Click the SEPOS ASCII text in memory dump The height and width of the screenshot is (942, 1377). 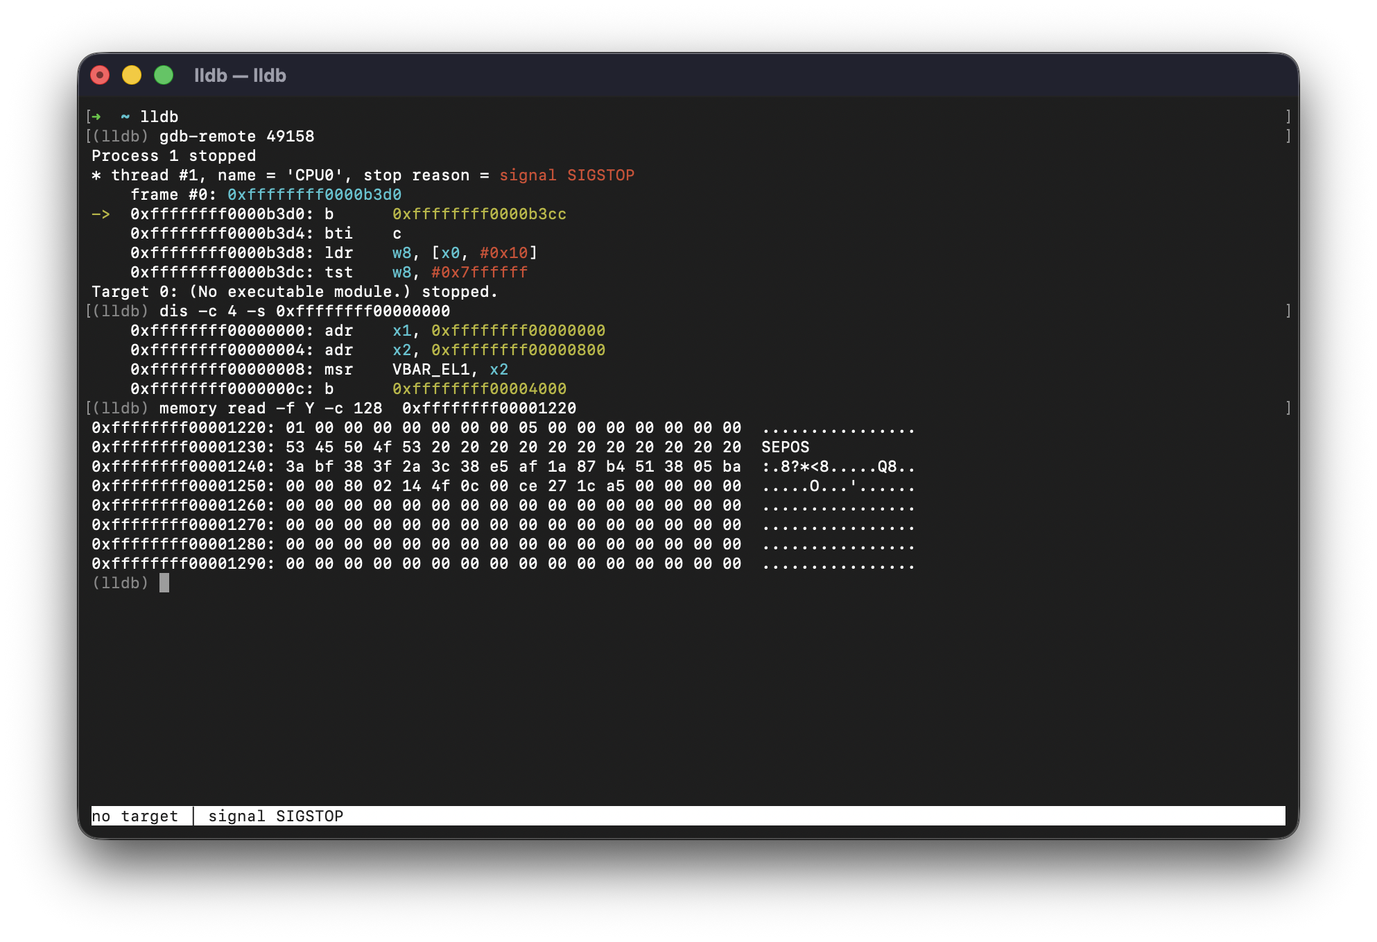point(785,447)
